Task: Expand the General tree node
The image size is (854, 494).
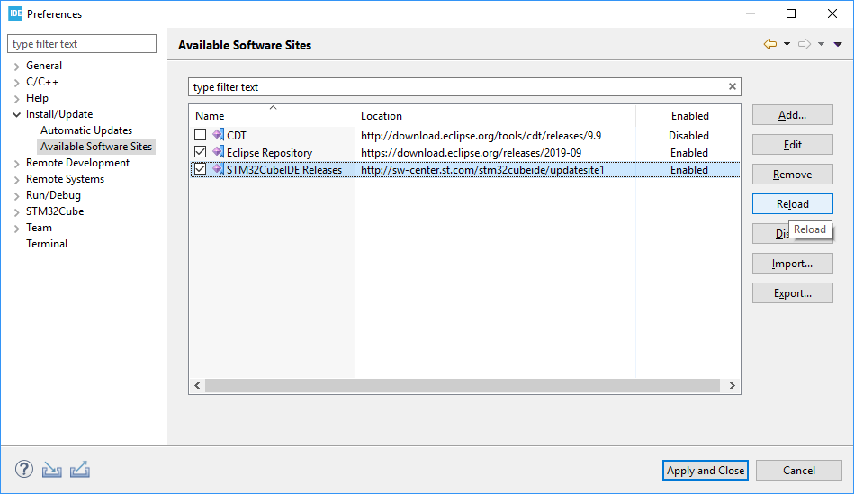Action: pyautogui.click(x=16, y=66)
